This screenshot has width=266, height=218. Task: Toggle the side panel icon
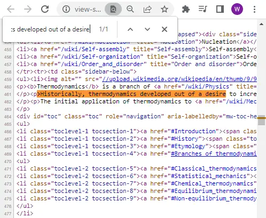pyautogui.click(x=220, y=9)
